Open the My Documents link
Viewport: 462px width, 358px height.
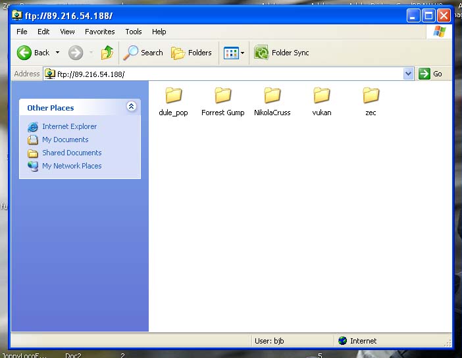[65, 140]
